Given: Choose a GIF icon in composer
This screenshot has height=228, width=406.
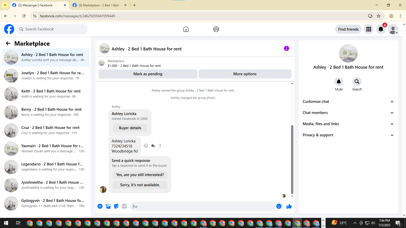Looking at the screenshot, I should point(124,206).
